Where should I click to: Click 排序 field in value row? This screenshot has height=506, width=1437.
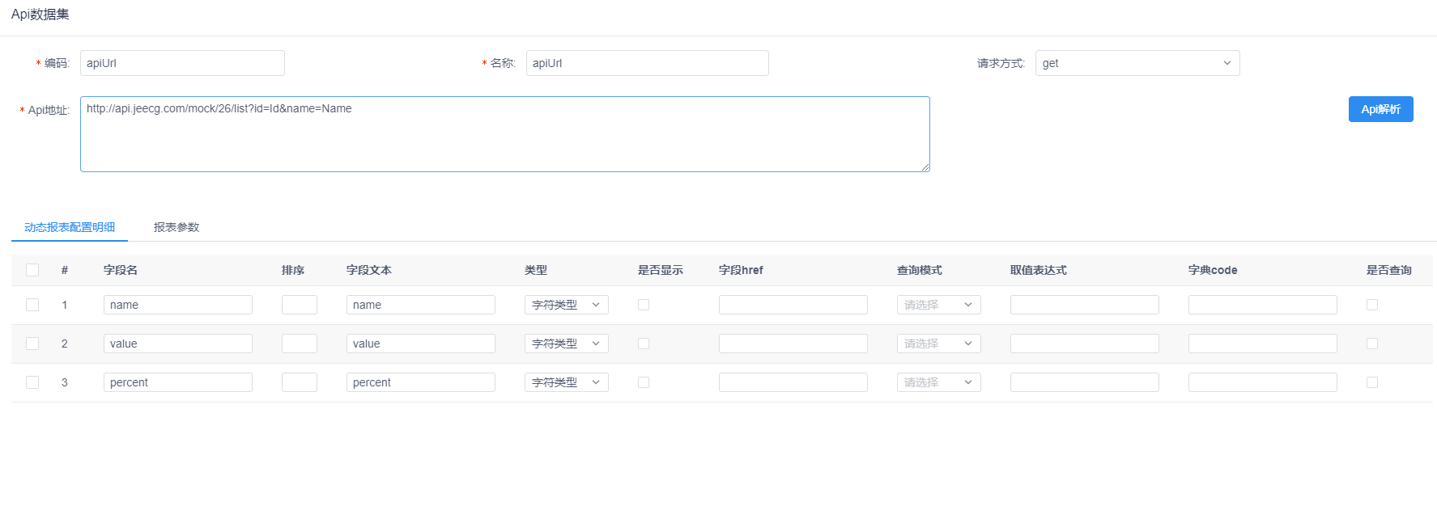click(300, 344)
